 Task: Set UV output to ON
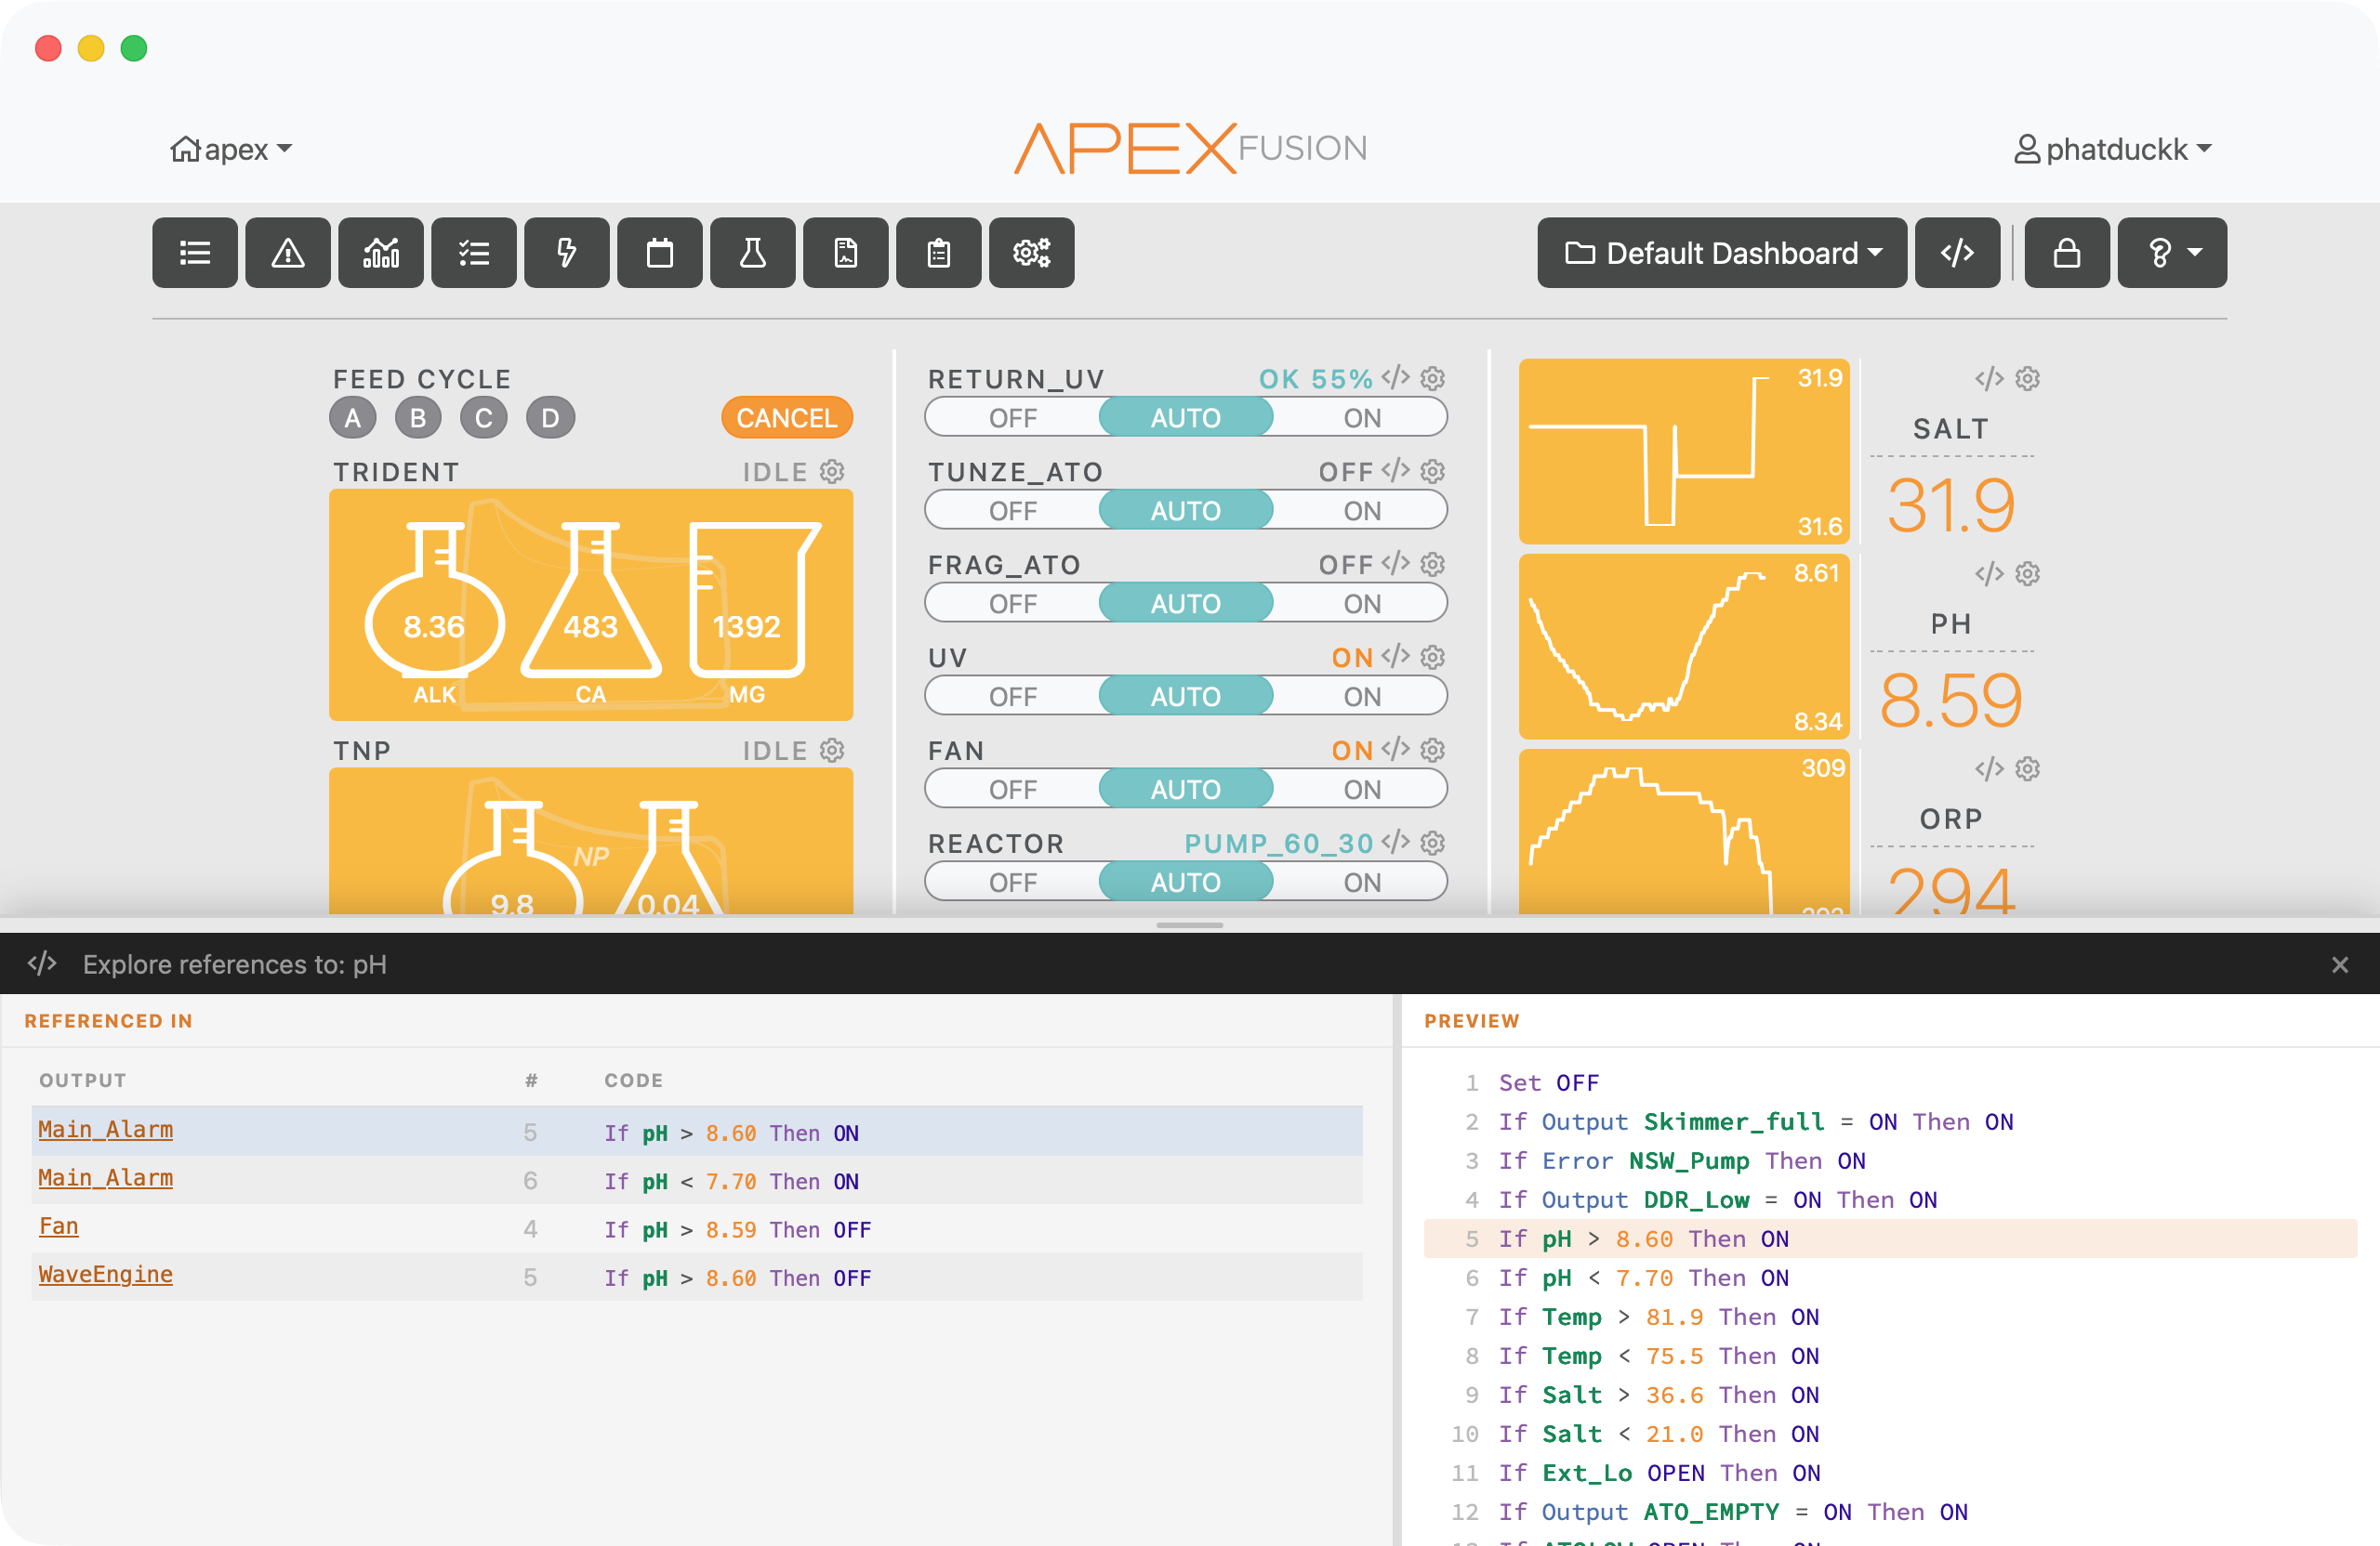(1361, 697)
